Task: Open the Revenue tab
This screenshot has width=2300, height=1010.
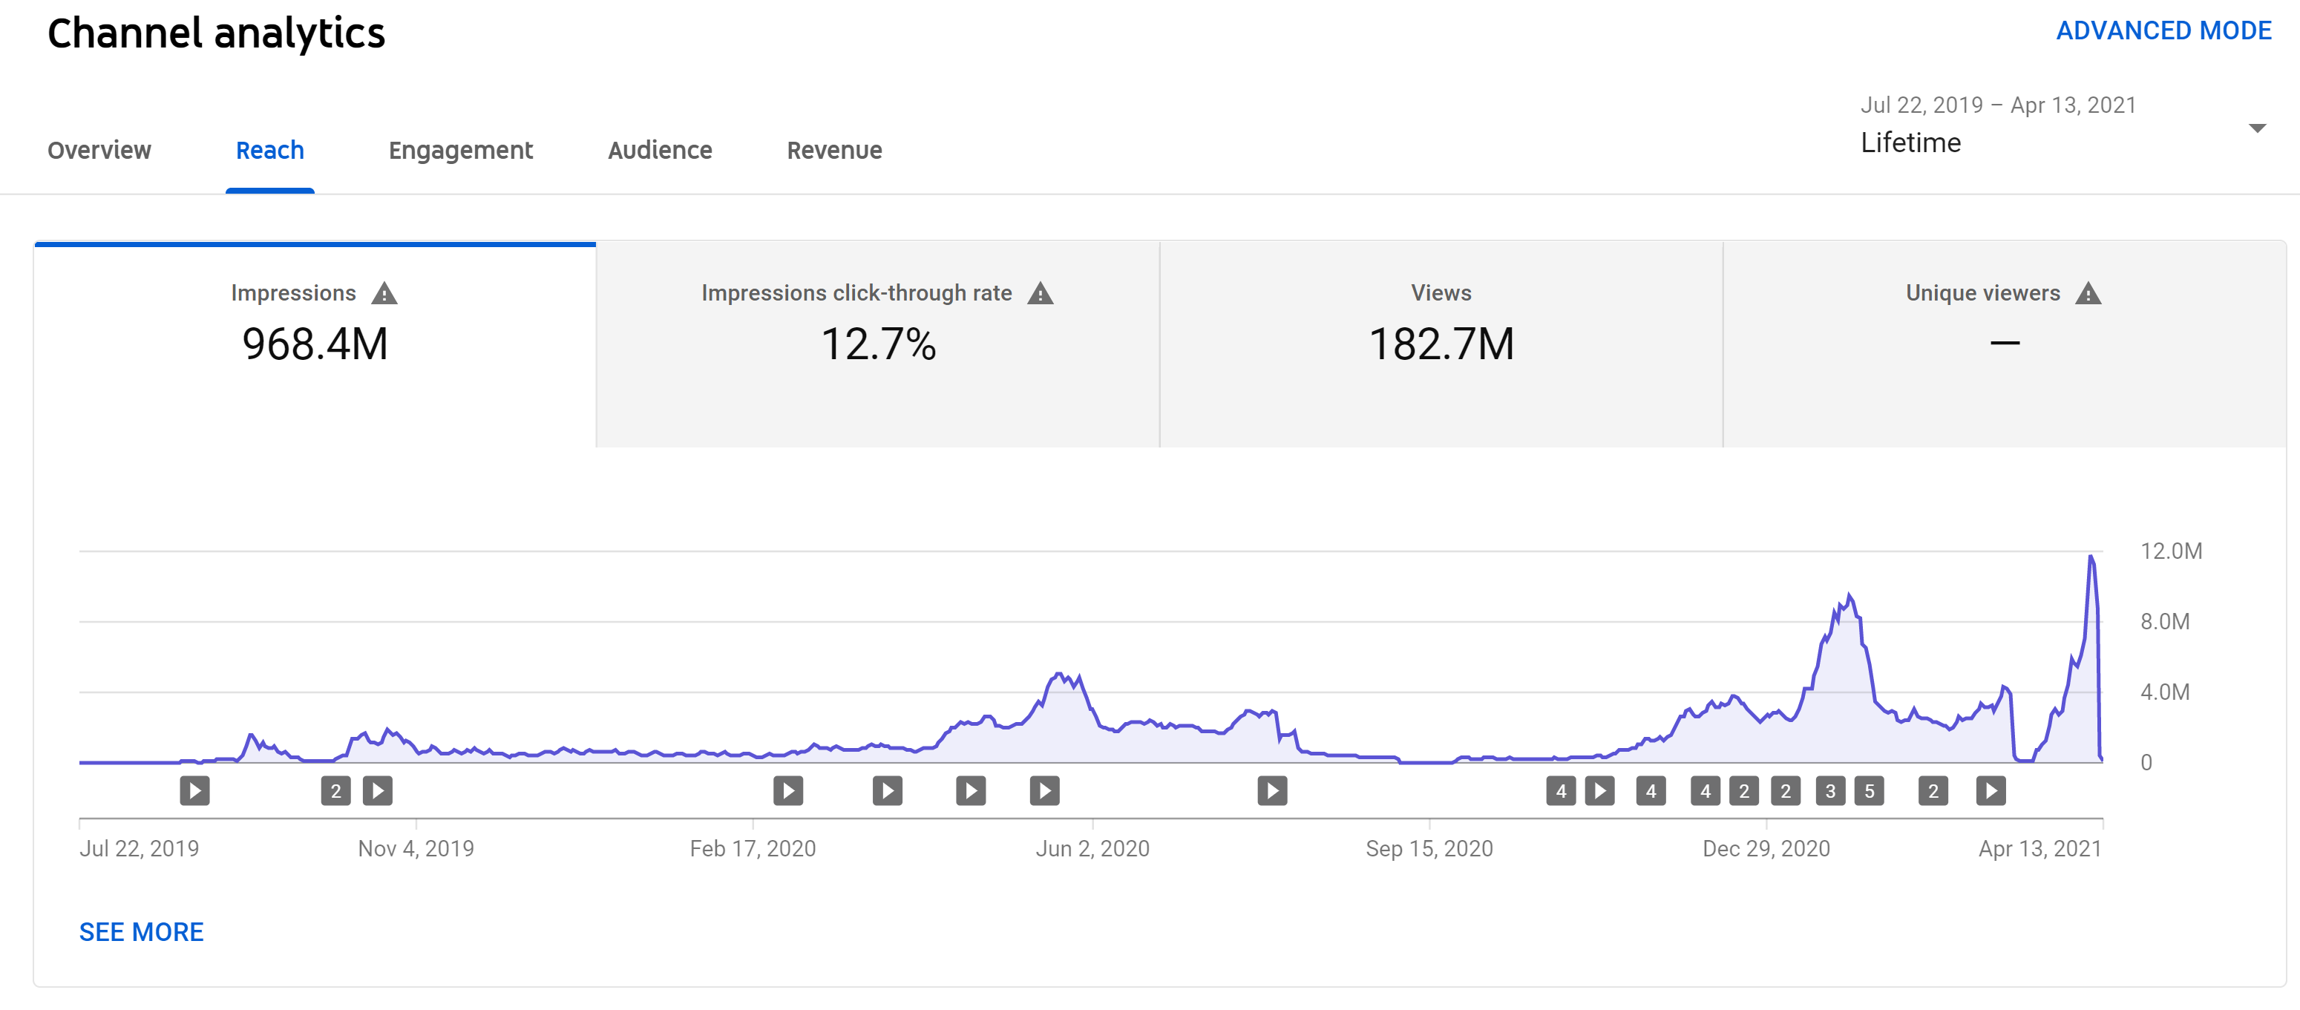Action: [834, 150]
